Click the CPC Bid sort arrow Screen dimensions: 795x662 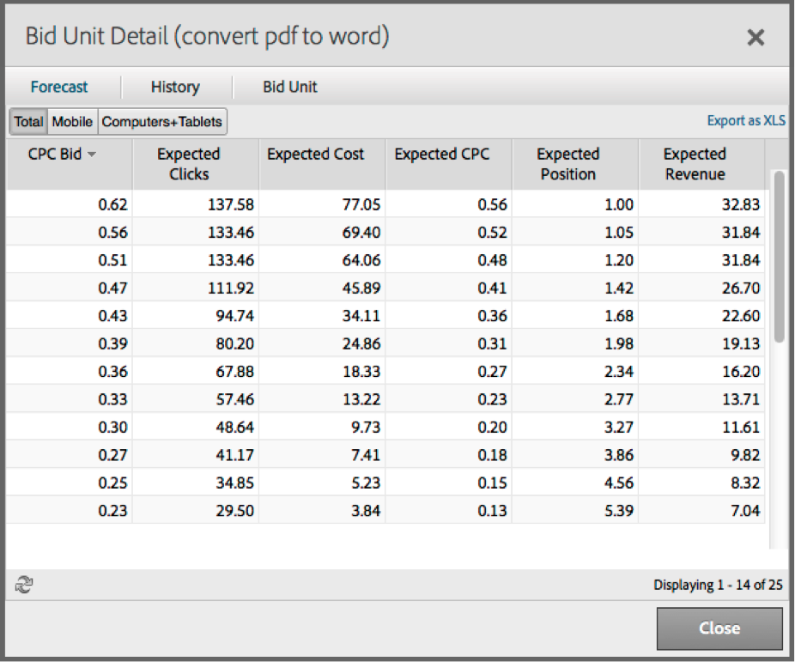[91, 155]
